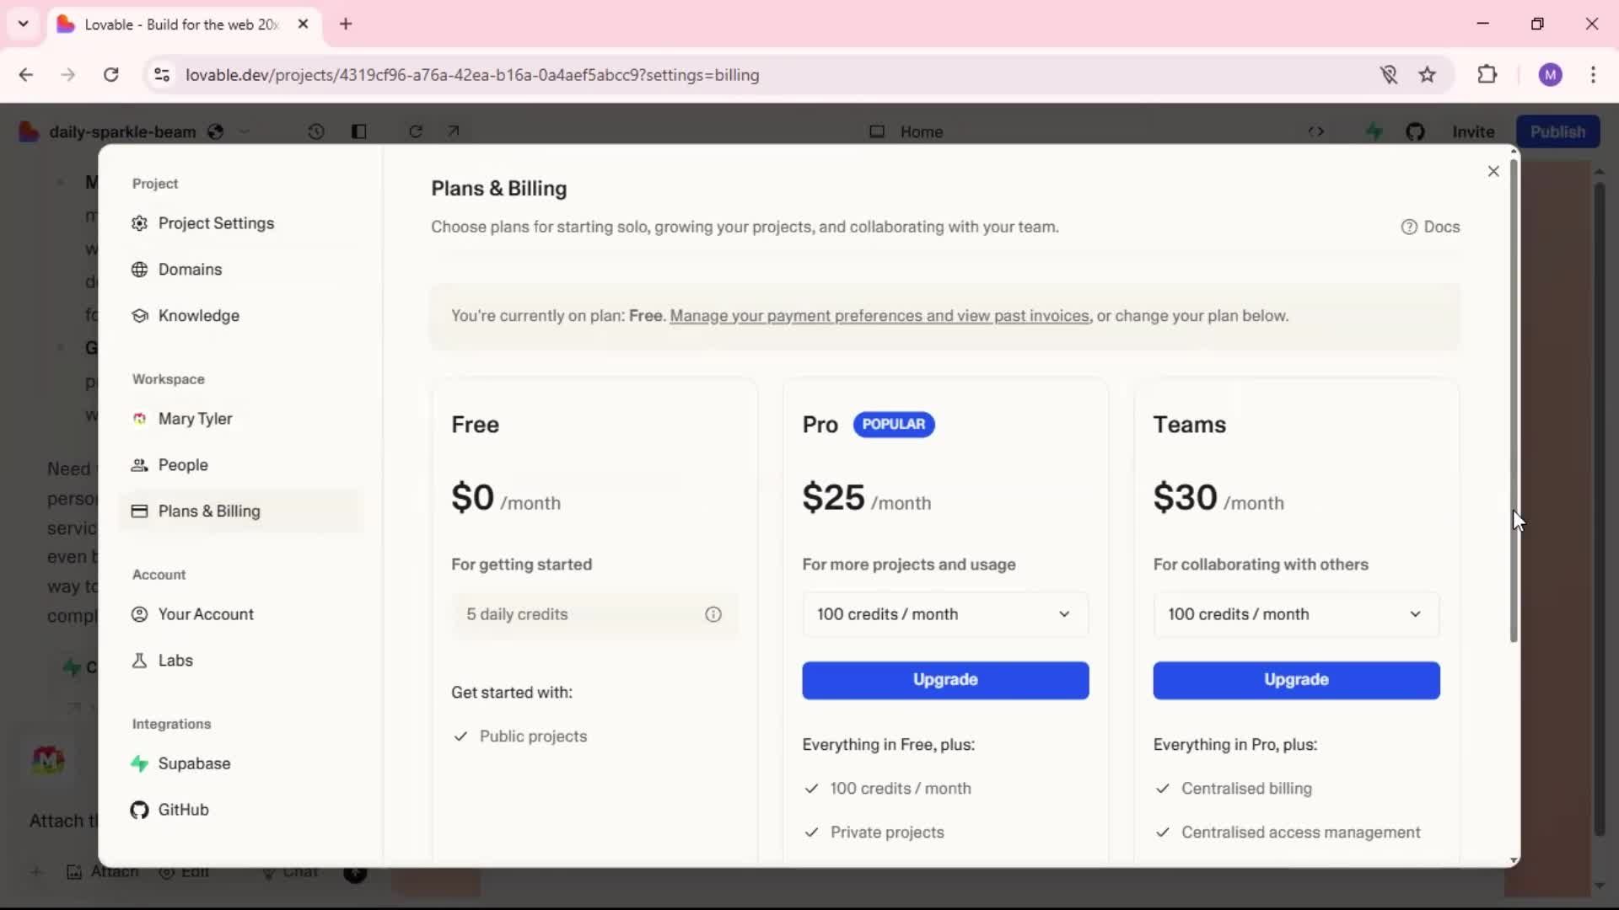
Task: Select Plans & Billing menu item
Action: click(x=240, y=511)
